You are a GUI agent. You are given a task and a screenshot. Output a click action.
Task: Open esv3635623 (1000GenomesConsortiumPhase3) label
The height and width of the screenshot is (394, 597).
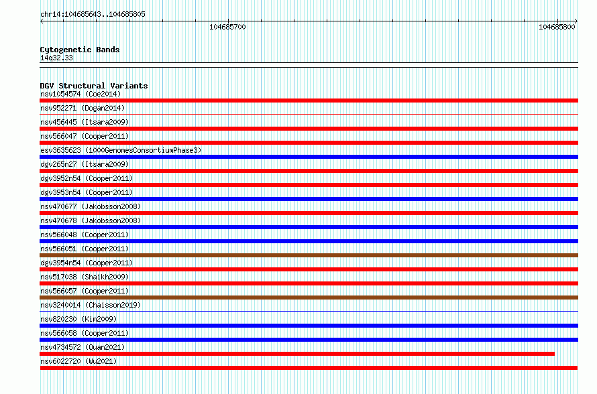point(121,150)
